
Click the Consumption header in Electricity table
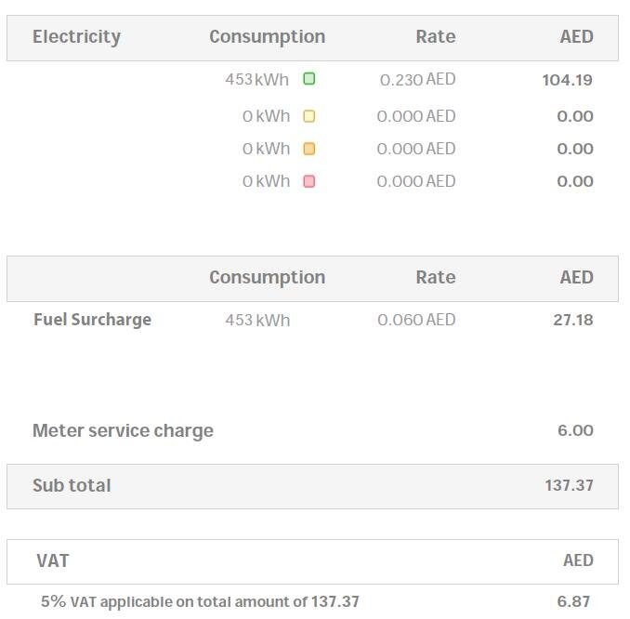tap(267, 37)
